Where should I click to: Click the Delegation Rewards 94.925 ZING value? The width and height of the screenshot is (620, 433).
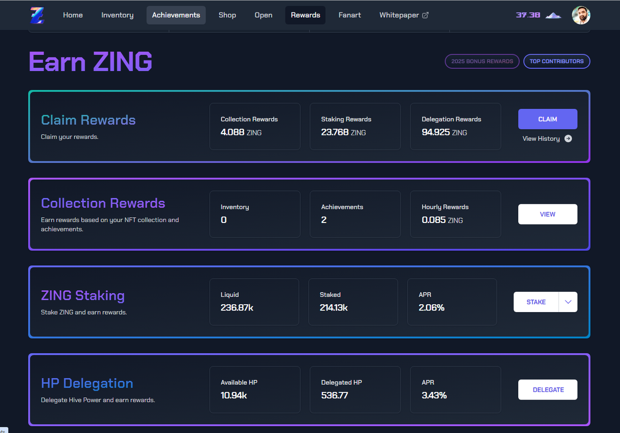(x=444, y=132)
